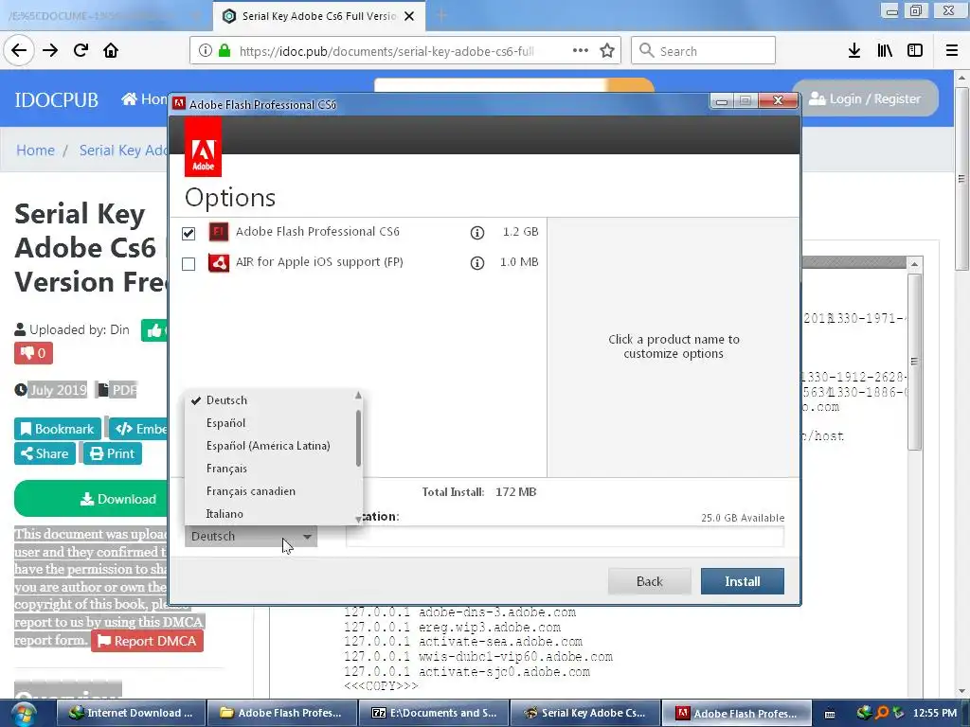Show info for AIR for Apple iOS support
This screenshot has height=727, width=970.
pyautogui.click(x=477, y=263)
